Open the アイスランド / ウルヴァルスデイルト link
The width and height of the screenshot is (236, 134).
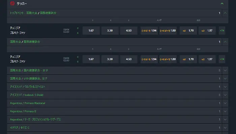click(28, 87)
